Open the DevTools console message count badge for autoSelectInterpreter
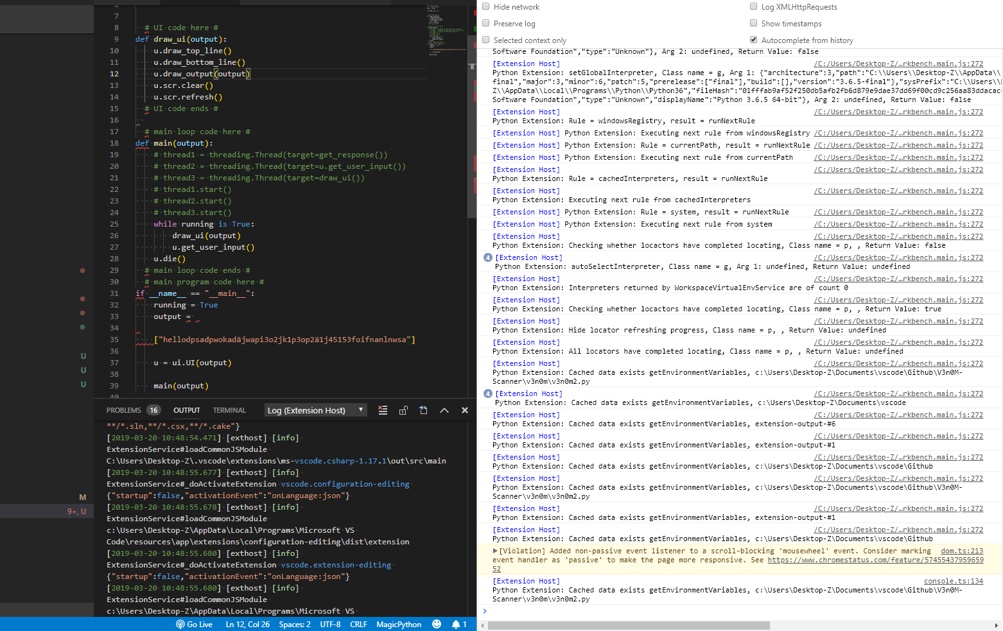Screen dimensions: 1003x631 click(x=487, y=257)
